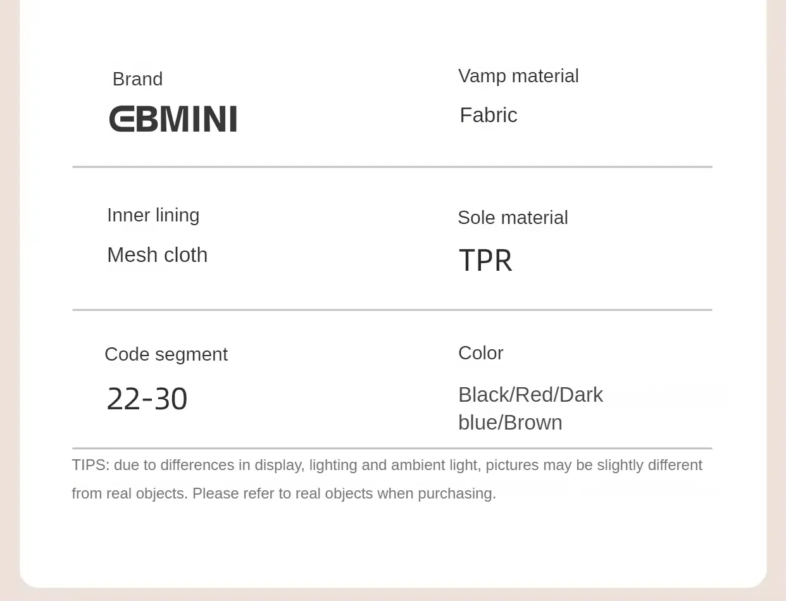Click the "TPR" sole value

tap(485, 261)
